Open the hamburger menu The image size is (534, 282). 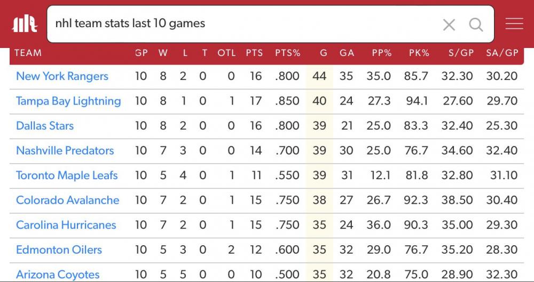pyautogui.click(x=514, y=24)
